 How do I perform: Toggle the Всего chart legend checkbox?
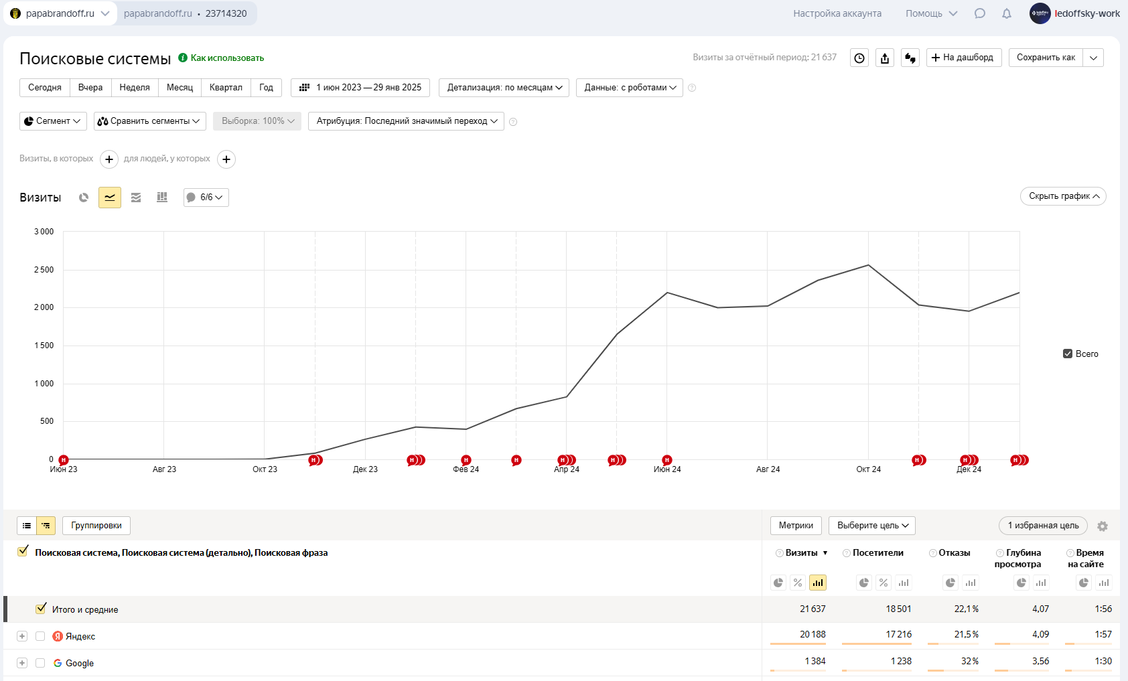1068,354
